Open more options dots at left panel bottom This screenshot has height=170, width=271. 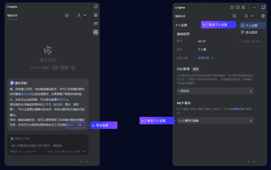pos(81,162)
